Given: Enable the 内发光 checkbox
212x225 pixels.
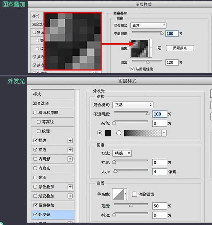Looking at the screenshot, I should click(35, 168).
